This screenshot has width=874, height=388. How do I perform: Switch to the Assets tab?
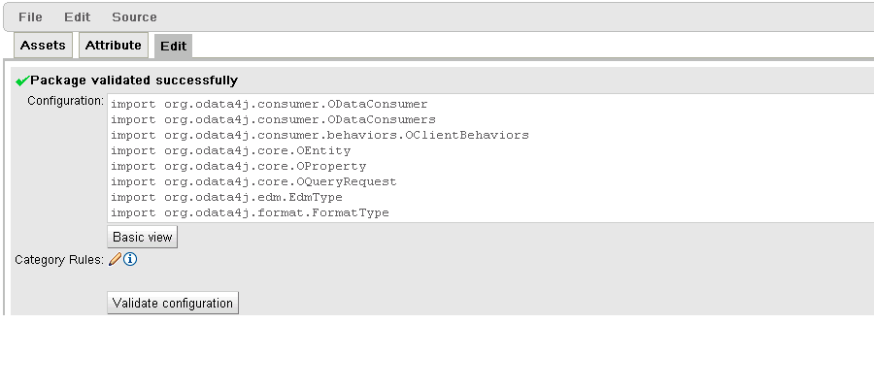(43, 45)
